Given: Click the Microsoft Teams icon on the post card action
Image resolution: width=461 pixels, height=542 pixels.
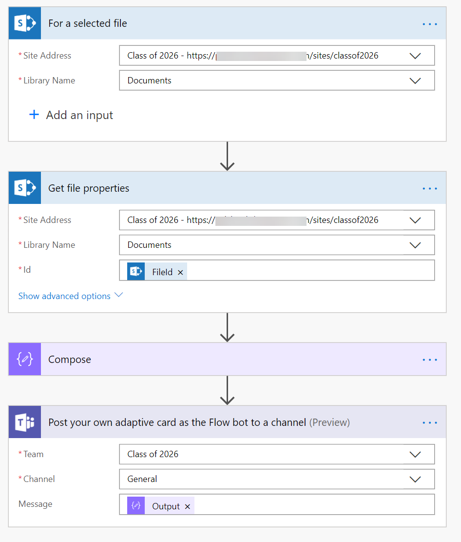Looking at the screenshot, I should (x=24, y=422).
